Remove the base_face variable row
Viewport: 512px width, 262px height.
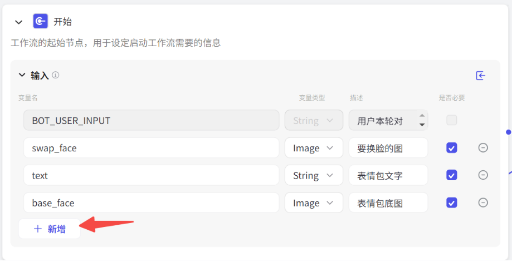pyautogui.click(x=483, y=202)
